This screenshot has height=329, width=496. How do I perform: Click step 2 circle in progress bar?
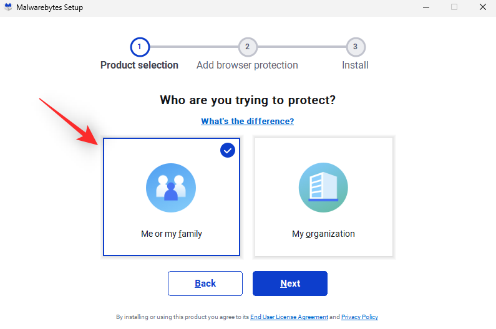(x=248, y=47)
